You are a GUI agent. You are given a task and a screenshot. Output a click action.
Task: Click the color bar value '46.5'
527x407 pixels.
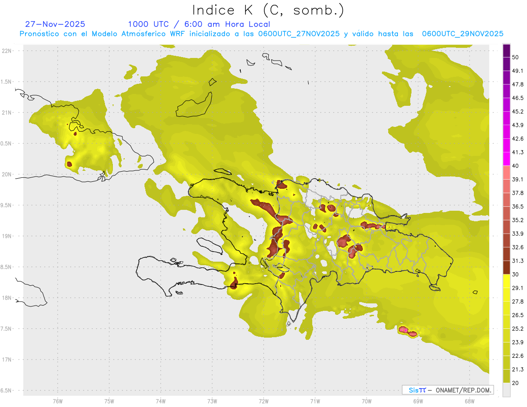(x=518, y=98)
